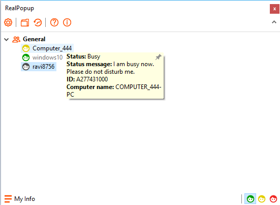This screenshot has height=205, width=280.
Task: Open the message archive window icon
Action: point(25,22)
